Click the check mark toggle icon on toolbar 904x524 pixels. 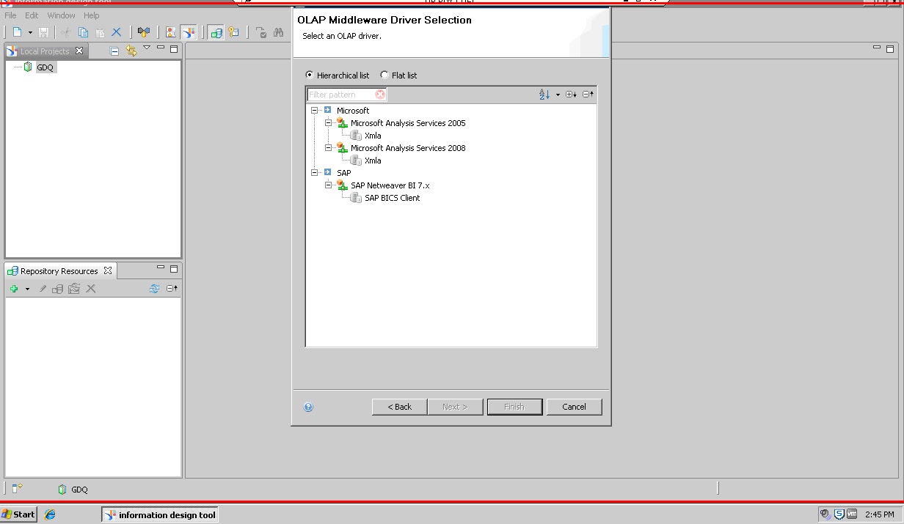coord(262,32)
